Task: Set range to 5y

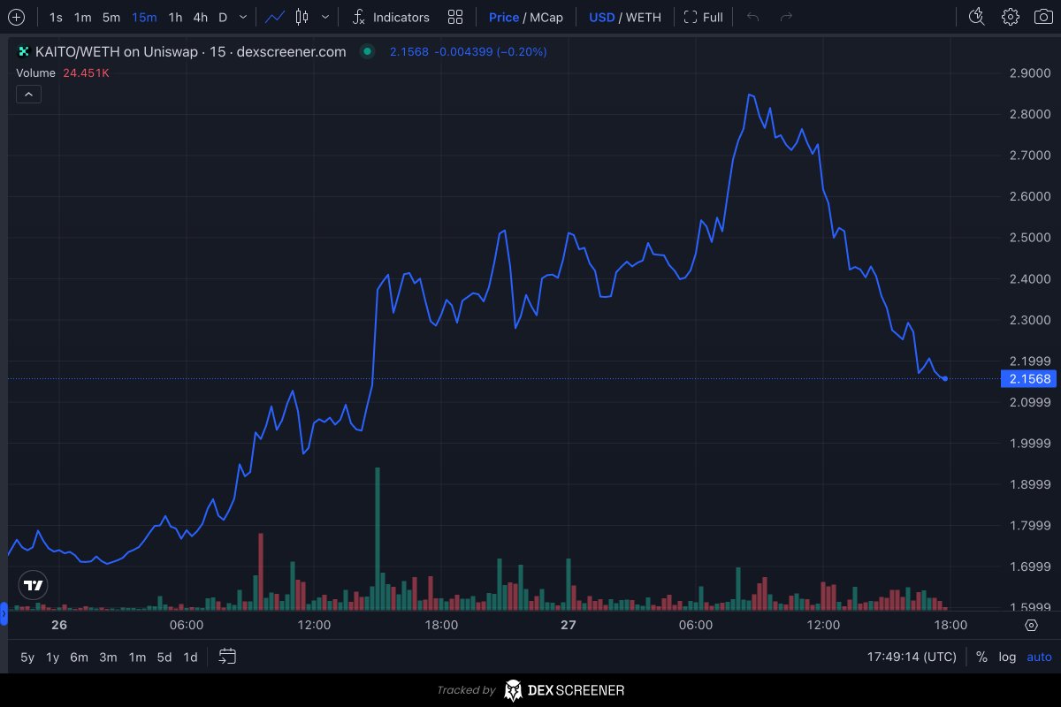Action: pos(27,657)
